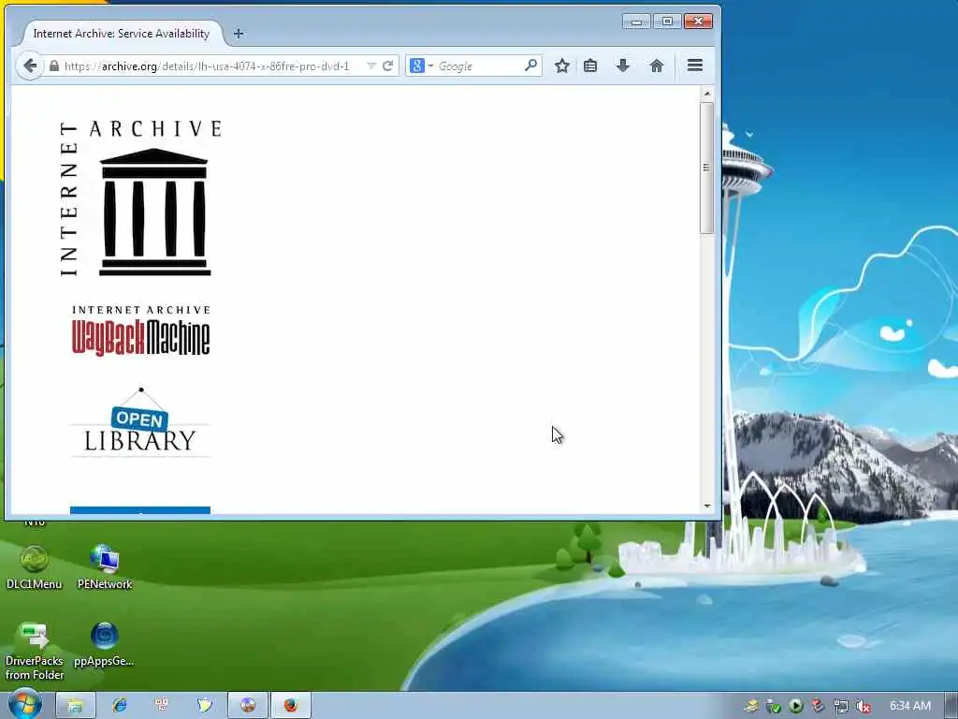Open the URL history dropdown arrow
958x719 pixels.
(370, 66)
